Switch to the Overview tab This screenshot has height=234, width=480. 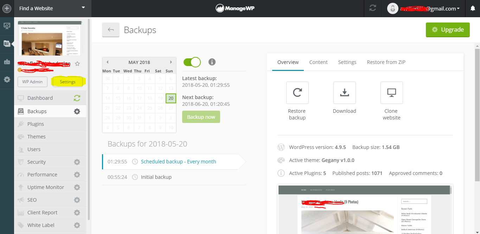[x=288, y=62]
